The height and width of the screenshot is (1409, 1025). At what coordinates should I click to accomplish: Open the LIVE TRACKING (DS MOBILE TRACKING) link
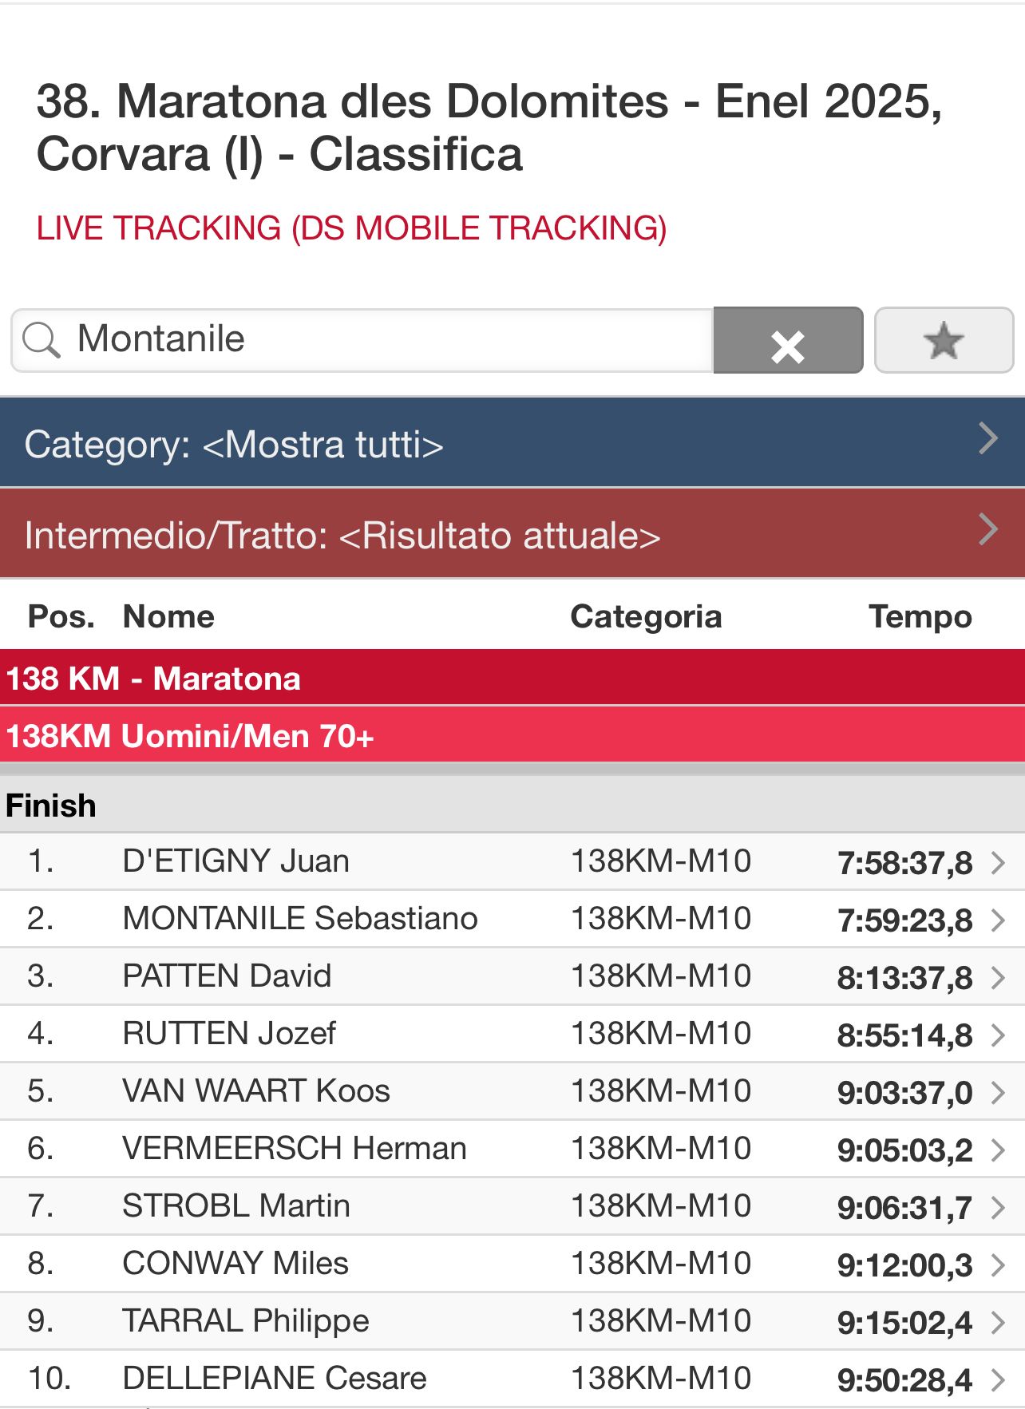pyautogui.click(x=351, y=228)
